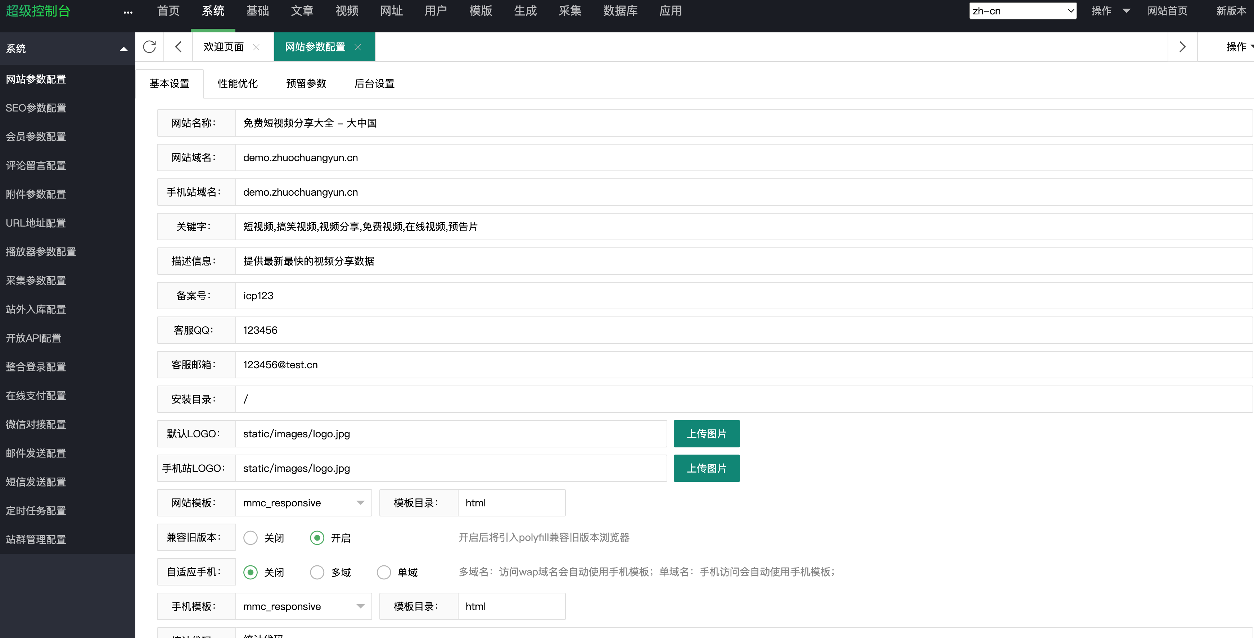Screen dimensions: 1254x638
Task: Click 上传图片 for 手机站LOGO
Action: point(706,468)
